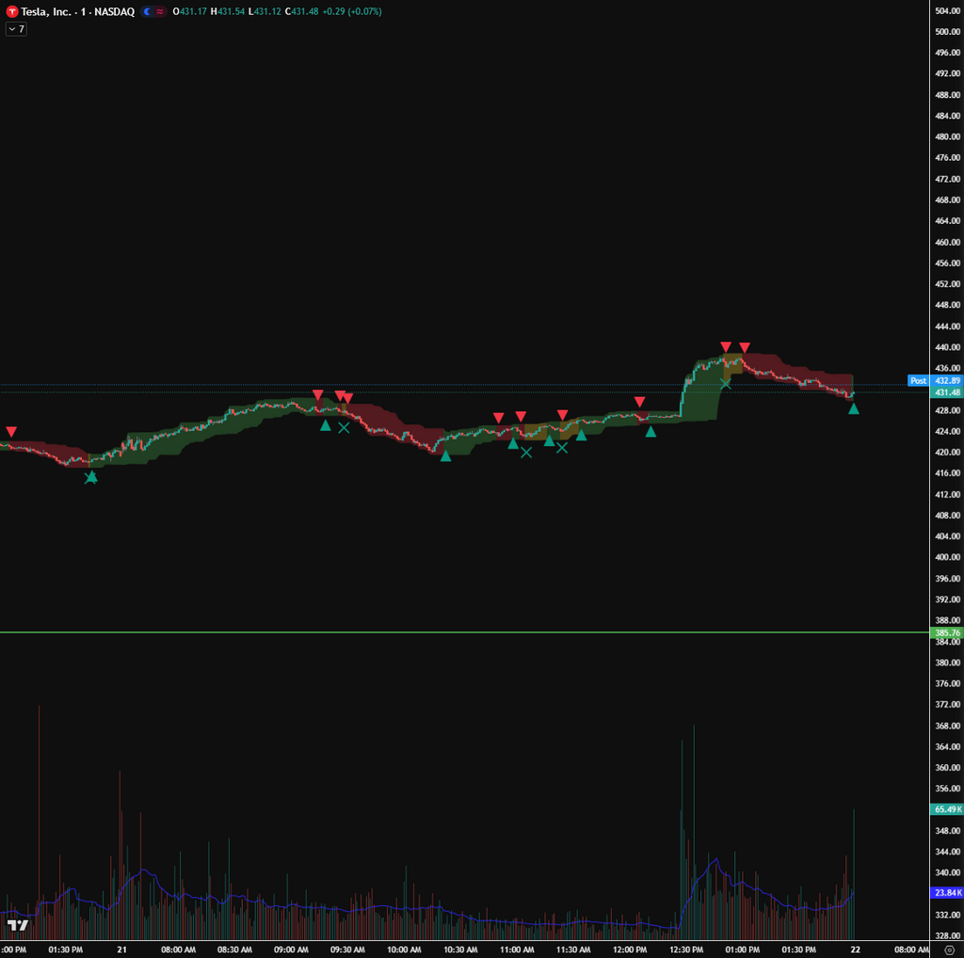This screenshot has height=958, width=964.
Task: Click the pink delayed-data icon beside the moon
Action: [x=158, y=12]
